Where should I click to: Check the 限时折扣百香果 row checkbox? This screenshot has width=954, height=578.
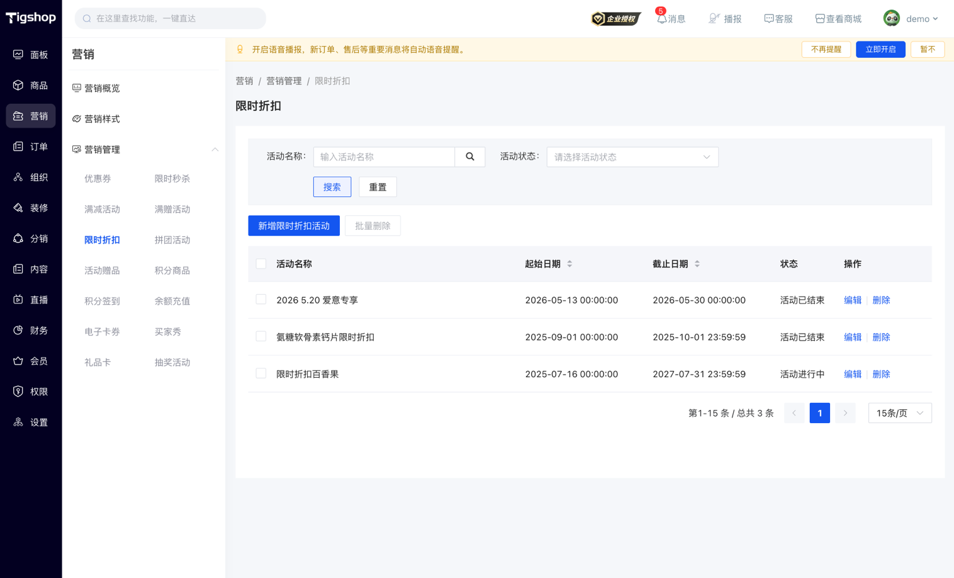tap(261, 373)
